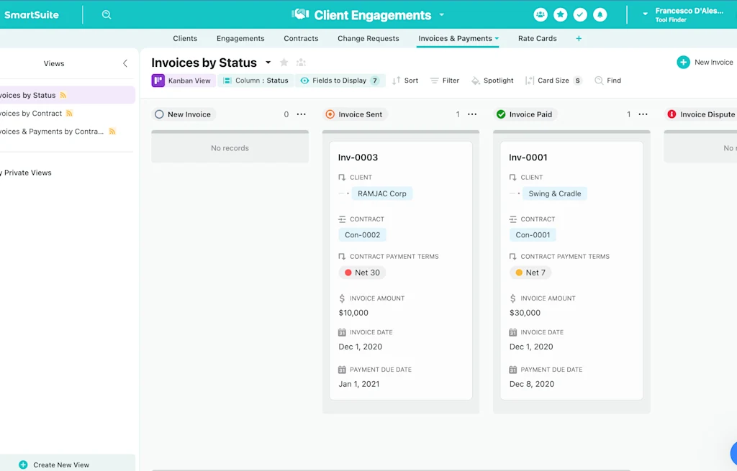Click the red Net 30 payment terms tag
The width and height of the screenshot is (737, 471).
(362, 273)
